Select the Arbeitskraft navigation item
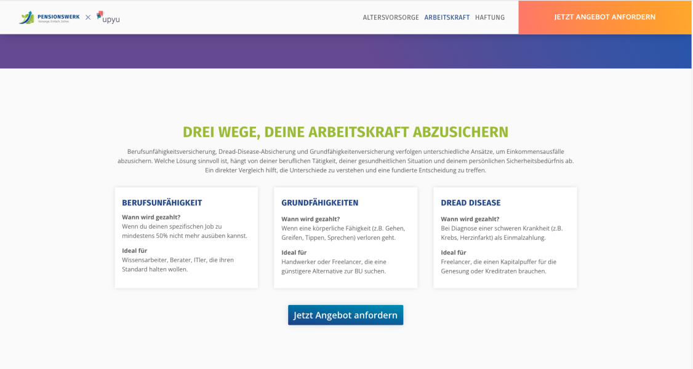The image size is (693, 369). pyautogui.click(x=447, y=17)
